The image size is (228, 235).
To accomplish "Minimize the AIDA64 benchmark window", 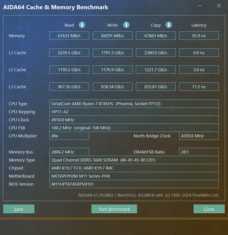I will pos(200,6).
